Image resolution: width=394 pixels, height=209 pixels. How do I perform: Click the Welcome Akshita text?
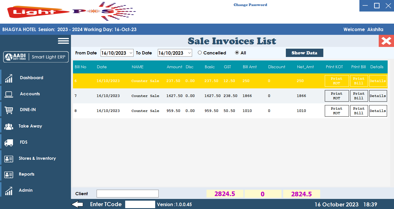(x=363, y=29)
